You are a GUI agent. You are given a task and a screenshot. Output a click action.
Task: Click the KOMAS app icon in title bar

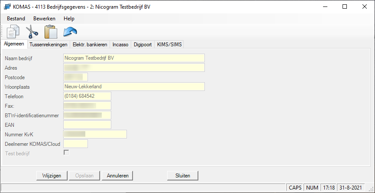7,6
